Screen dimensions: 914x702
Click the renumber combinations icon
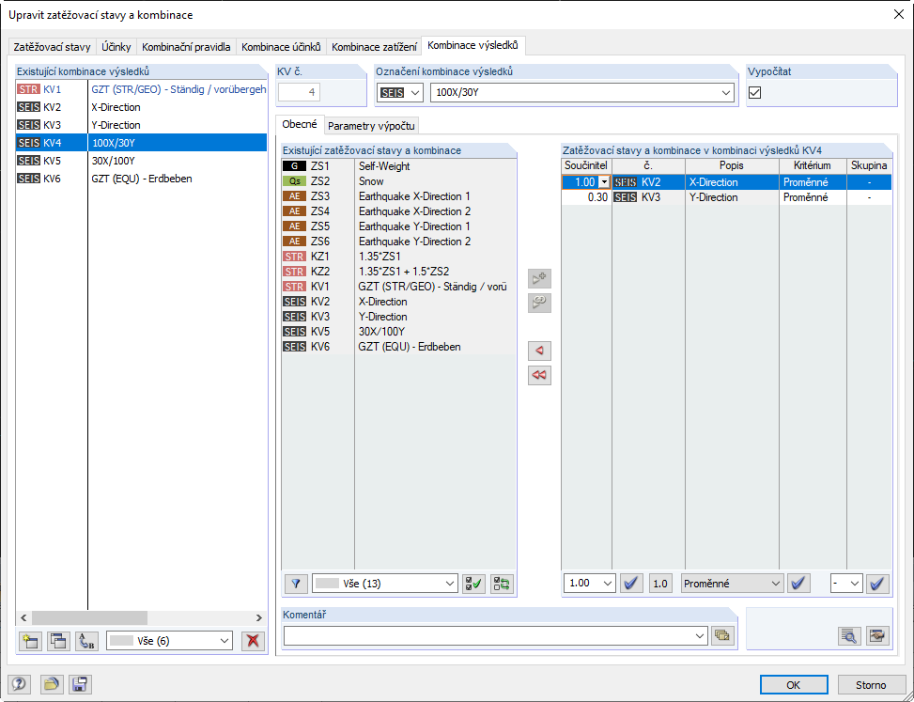(86, 641)
